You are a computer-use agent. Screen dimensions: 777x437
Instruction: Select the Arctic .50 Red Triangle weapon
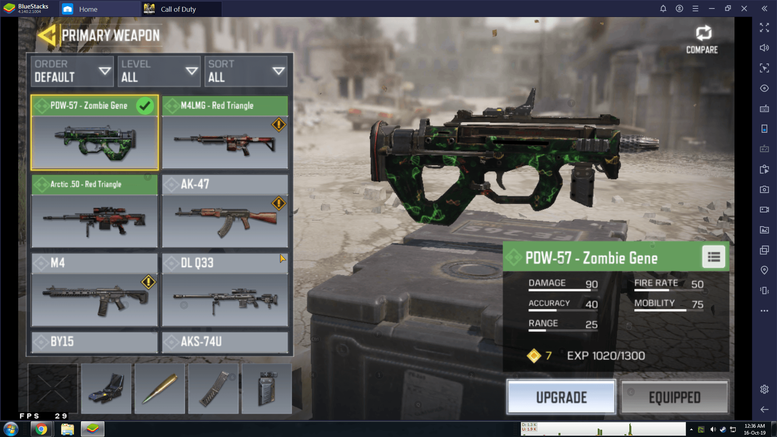point(95,210)
